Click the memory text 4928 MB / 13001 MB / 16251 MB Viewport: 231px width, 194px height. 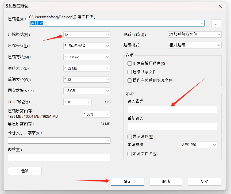[33, 116]
